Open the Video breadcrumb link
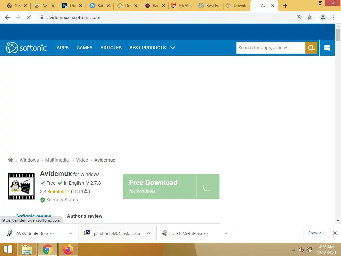This screenshot has width=341, height=256. tap(82, 160)
